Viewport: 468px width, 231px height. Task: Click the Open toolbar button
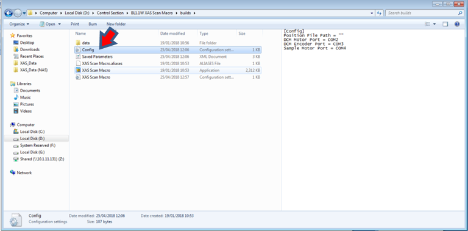[48, 24]
